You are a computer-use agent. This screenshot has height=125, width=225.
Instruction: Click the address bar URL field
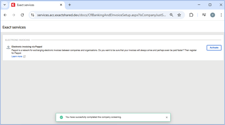pos(101,15)
